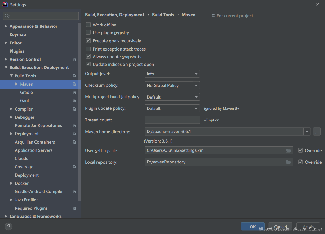Click the Cancel button
Viewport: 325px width, 234px height.
pyautogui.click(x=280, y=227)
